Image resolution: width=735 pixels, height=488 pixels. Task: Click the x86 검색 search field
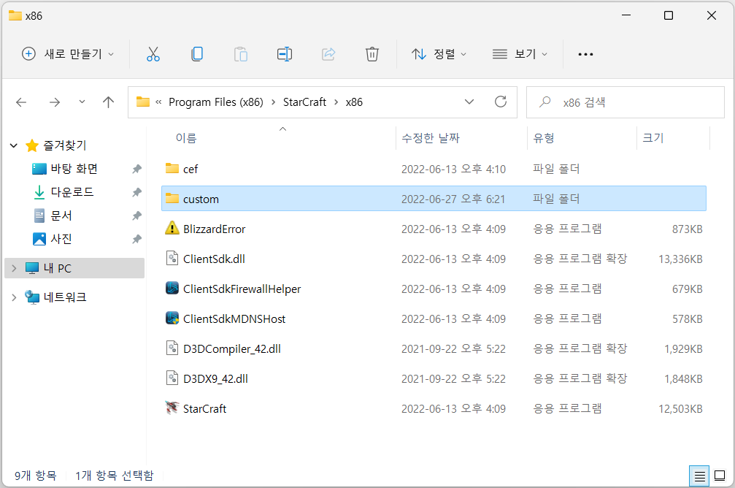[626, 102]
